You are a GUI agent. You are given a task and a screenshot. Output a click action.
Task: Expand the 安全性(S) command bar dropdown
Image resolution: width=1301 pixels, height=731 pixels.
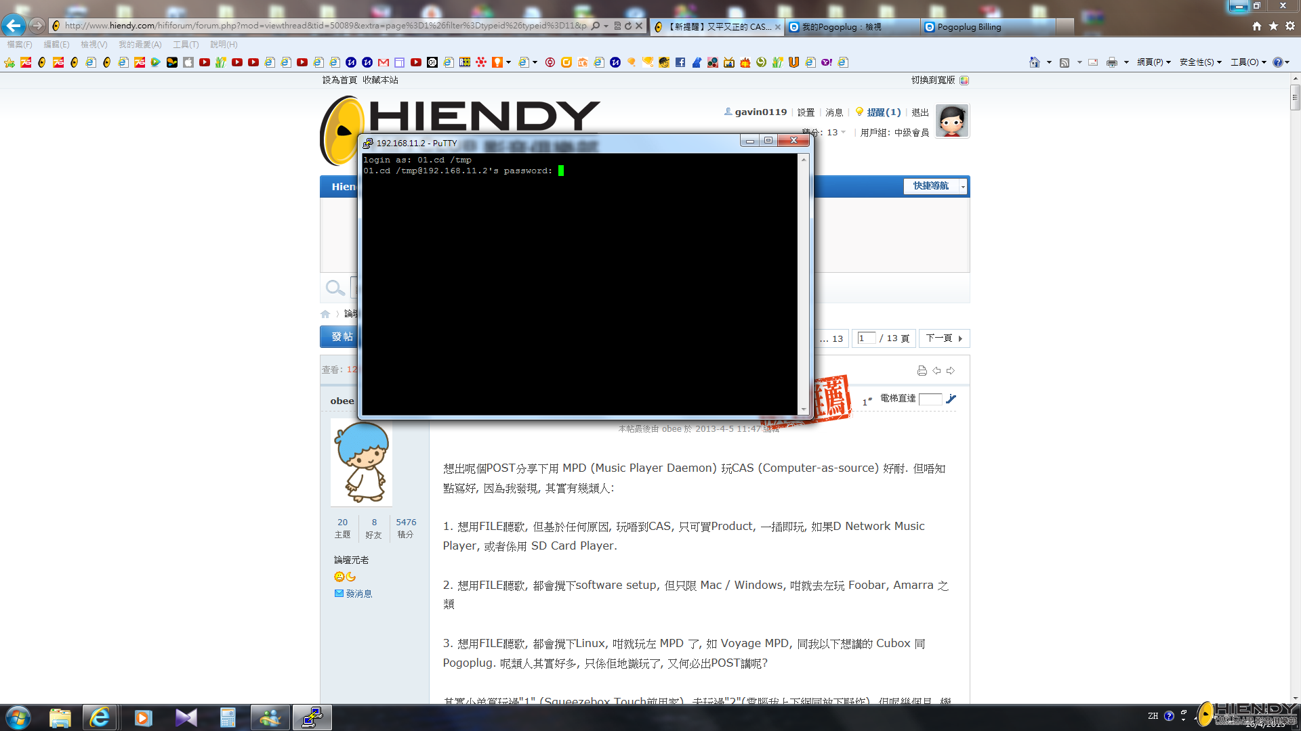click(x=1200, y=62)
